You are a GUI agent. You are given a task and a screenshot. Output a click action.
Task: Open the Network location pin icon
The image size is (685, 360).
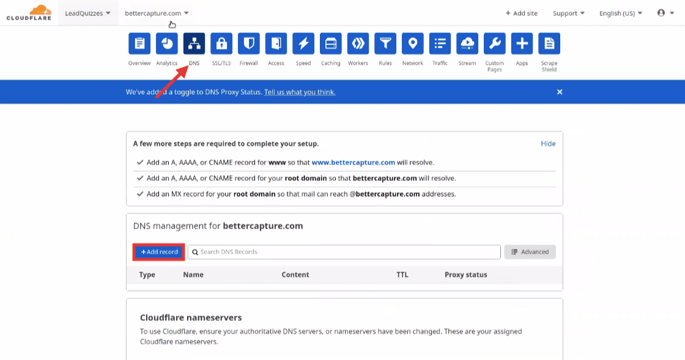412,43
